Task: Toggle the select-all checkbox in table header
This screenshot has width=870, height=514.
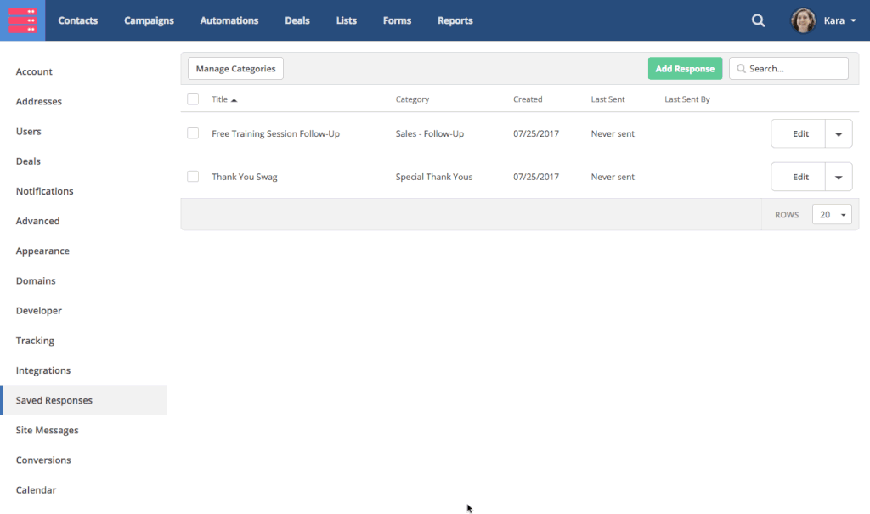Action: [193, 99]
